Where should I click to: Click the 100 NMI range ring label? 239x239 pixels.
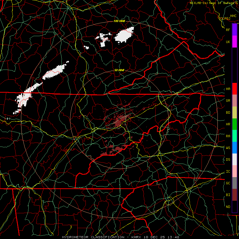[119, 21]
